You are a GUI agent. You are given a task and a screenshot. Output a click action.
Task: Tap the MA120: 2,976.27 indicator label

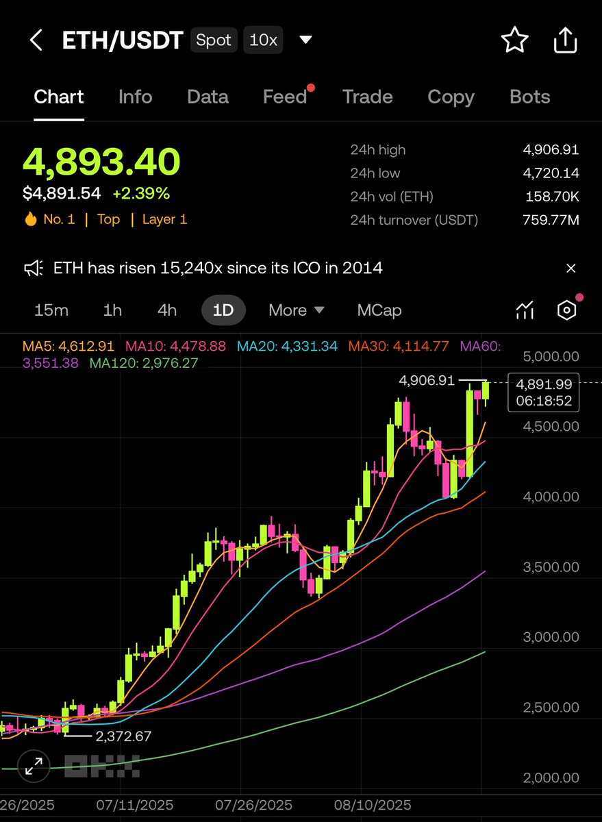(144, 363)
